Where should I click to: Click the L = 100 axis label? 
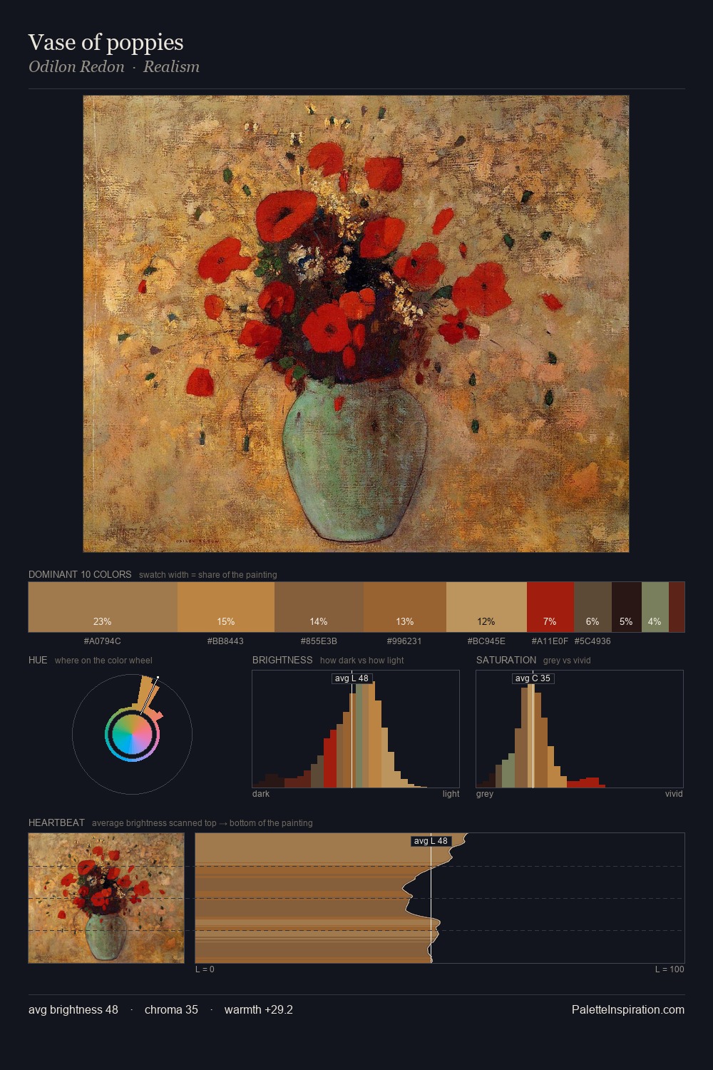click(670, 969)
